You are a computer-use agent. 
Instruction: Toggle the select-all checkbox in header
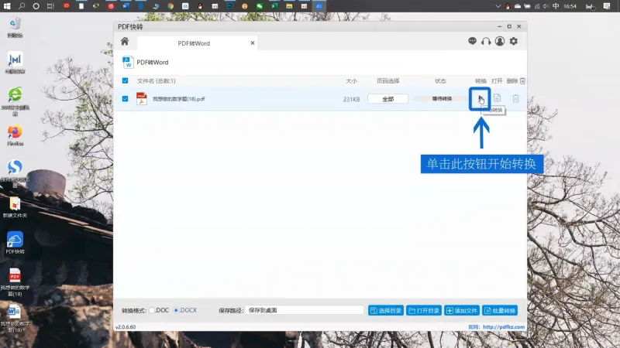[125, 81]
